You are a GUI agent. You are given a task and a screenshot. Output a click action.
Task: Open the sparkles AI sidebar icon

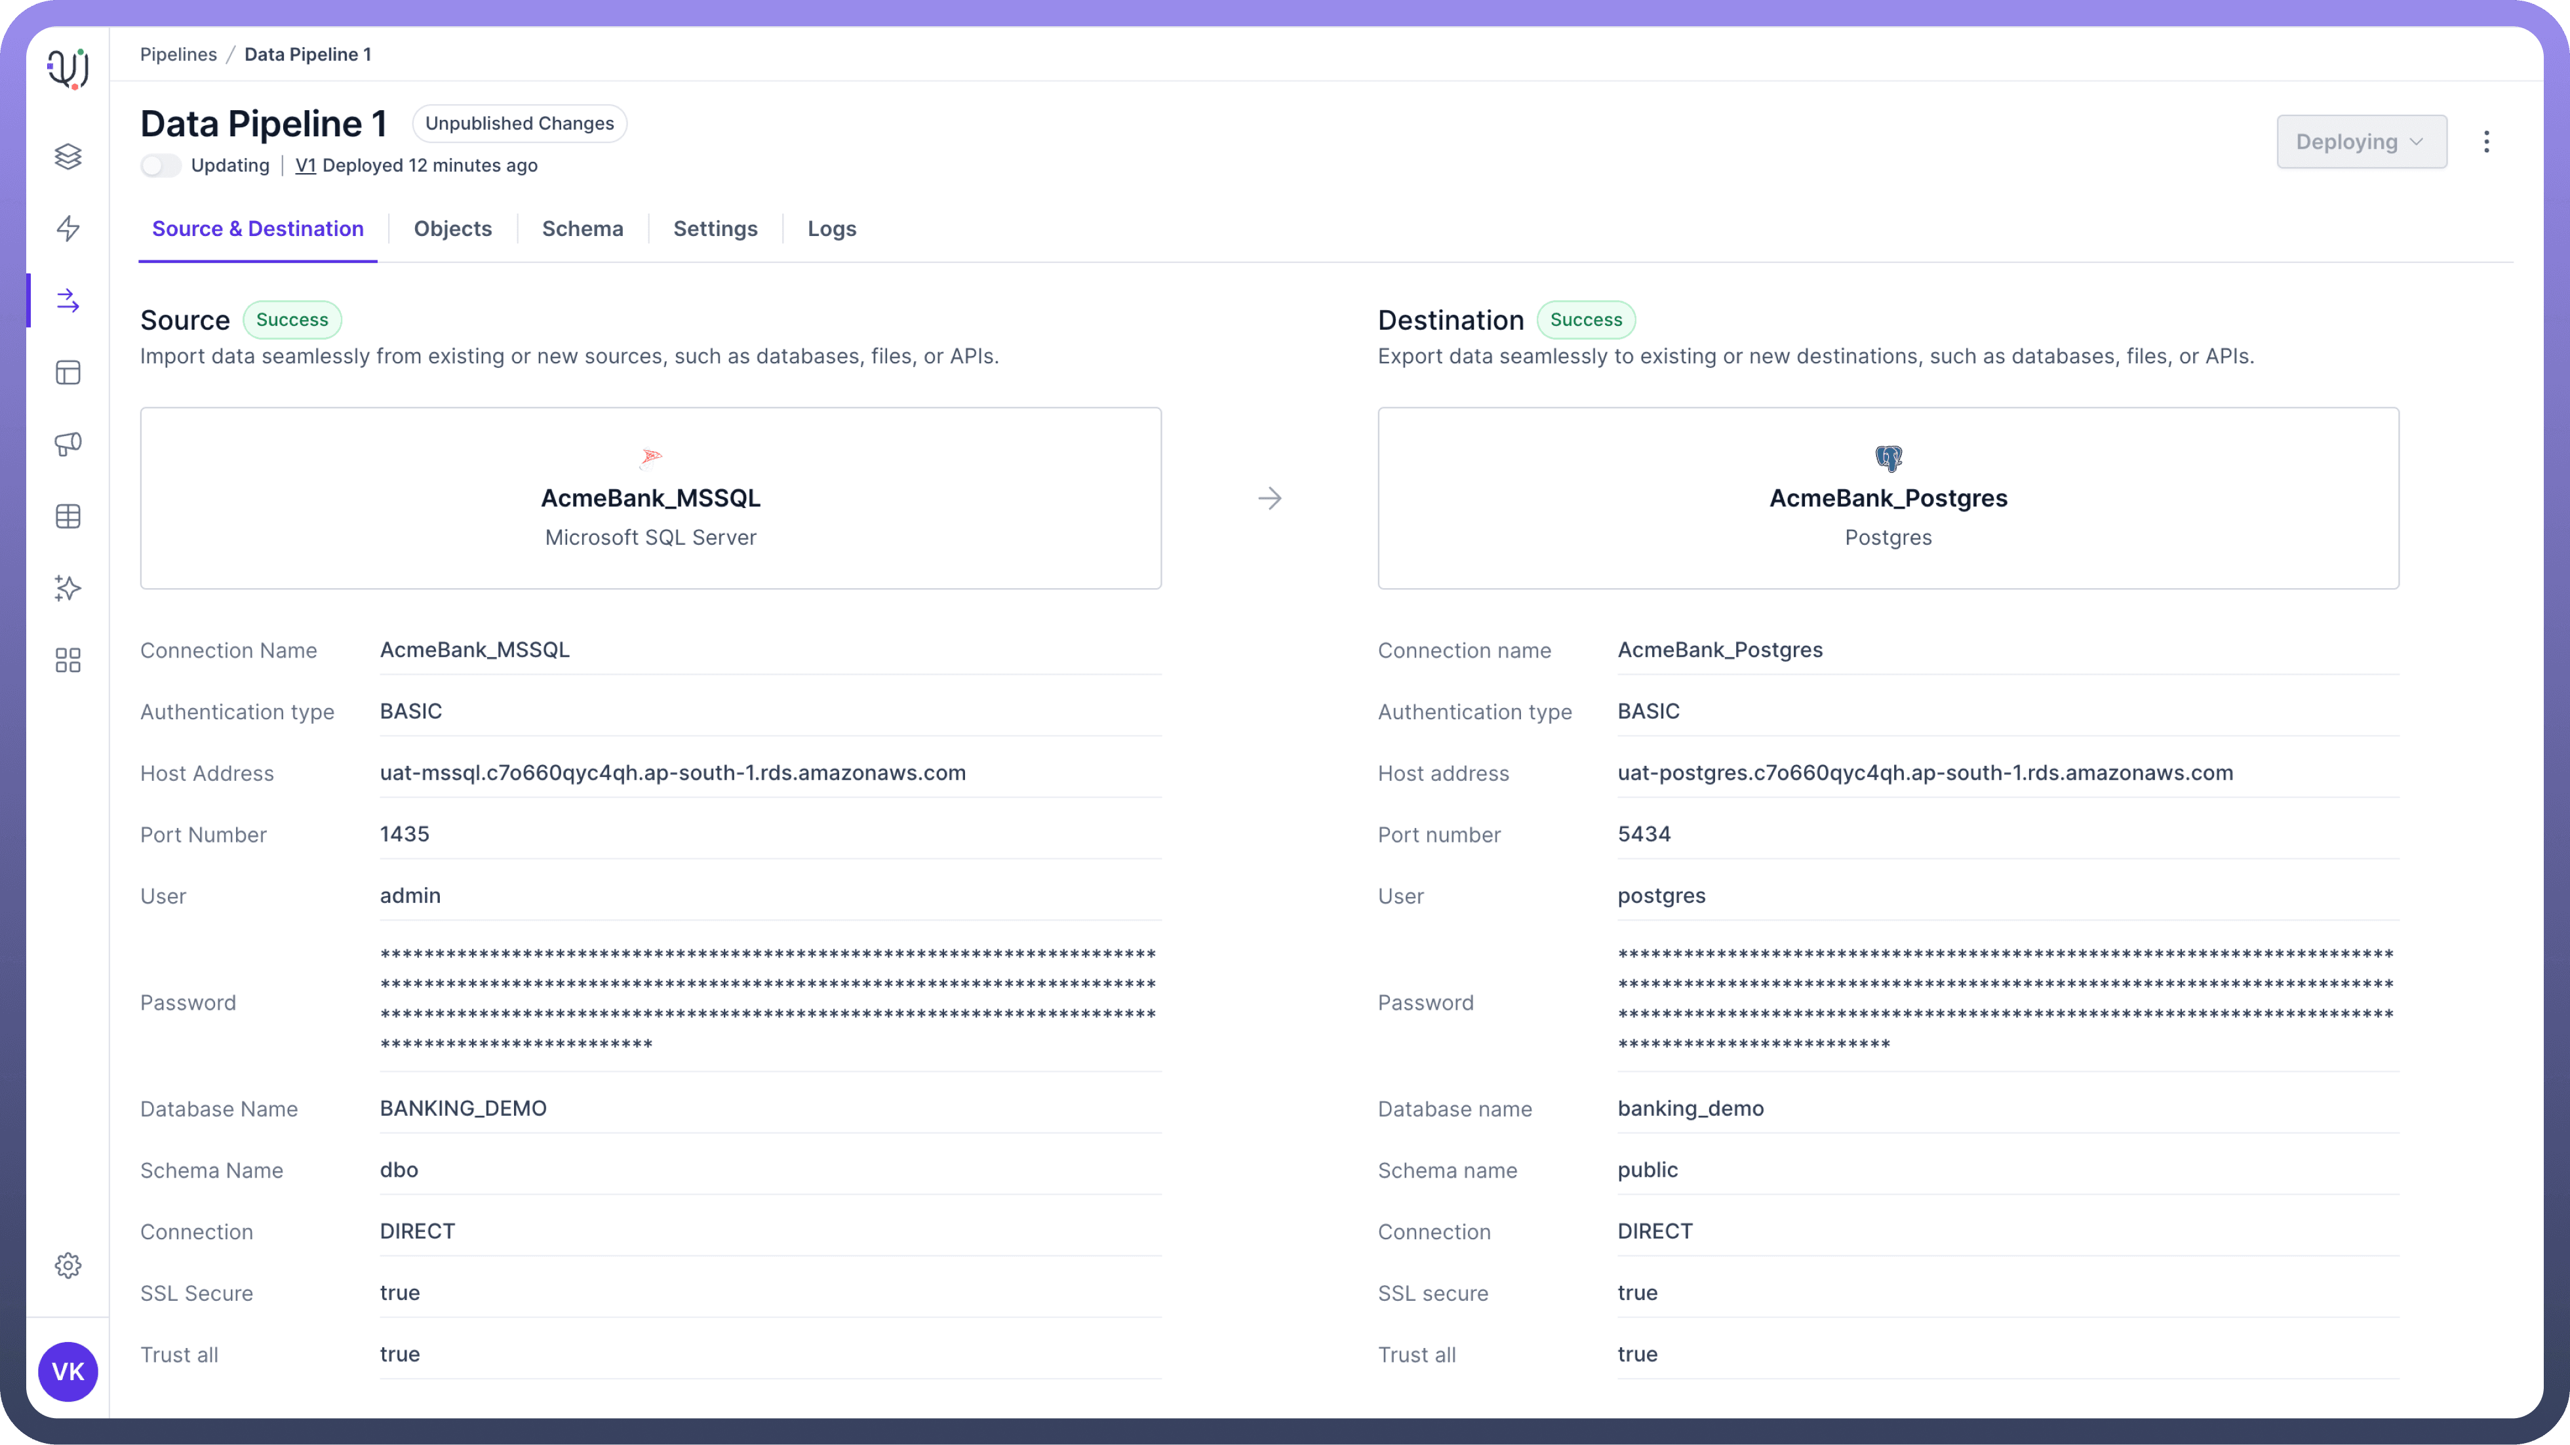[68, 588]
